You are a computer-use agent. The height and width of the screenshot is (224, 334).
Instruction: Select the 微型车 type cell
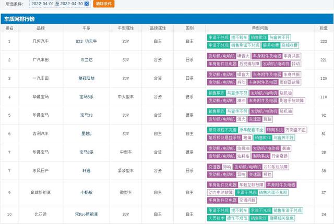coord(126,193)
